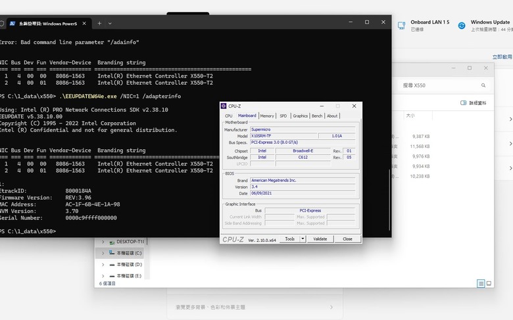
Task: Click the Serial Number 0000c9ffff000000 value
Action: pyautogui.click(x=91, y=217)
